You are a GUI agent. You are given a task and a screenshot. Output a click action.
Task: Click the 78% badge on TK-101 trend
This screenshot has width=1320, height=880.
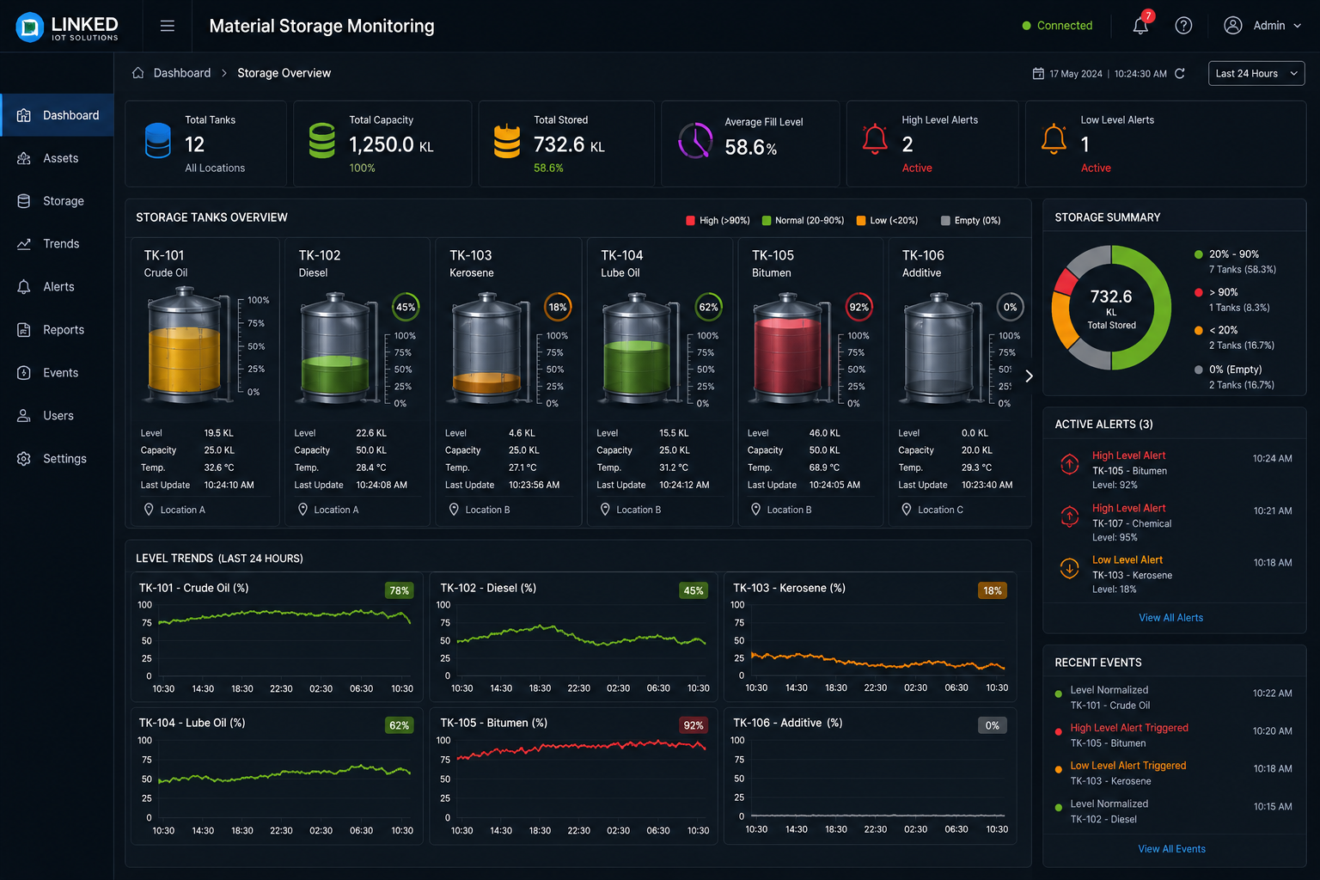399,590
